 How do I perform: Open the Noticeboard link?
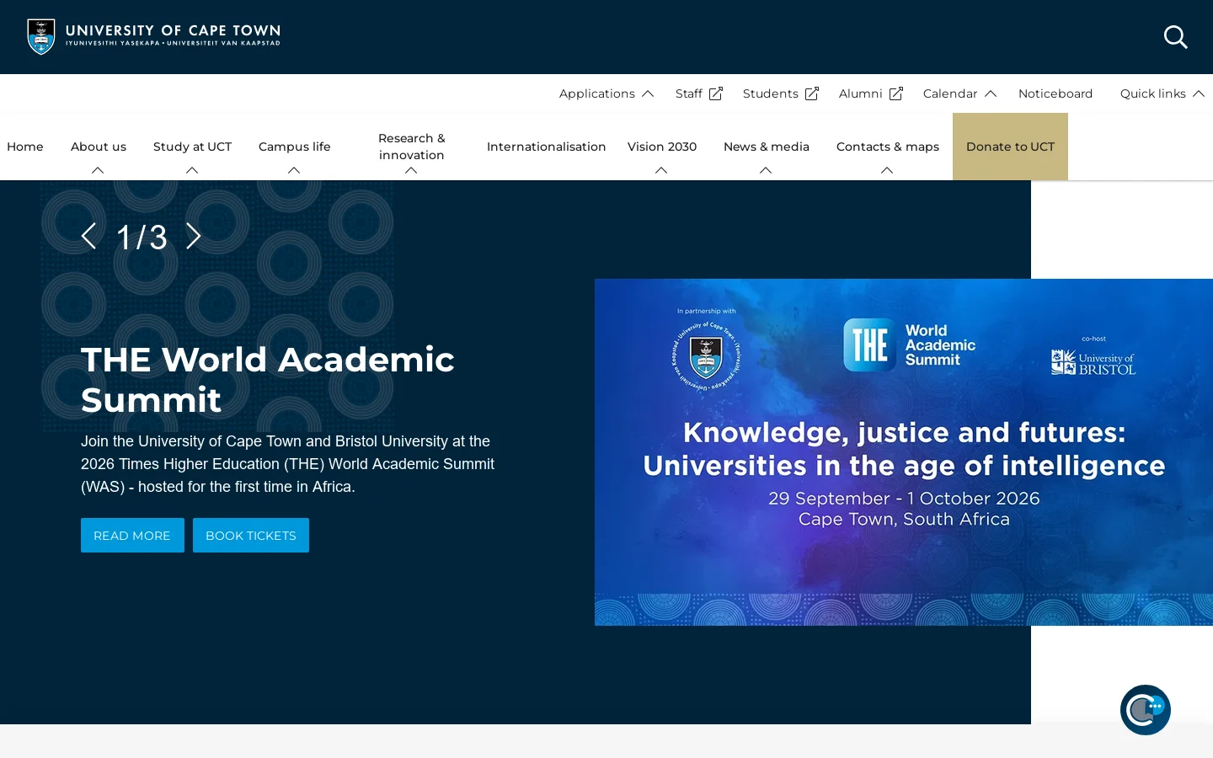tap(1055, 93)
